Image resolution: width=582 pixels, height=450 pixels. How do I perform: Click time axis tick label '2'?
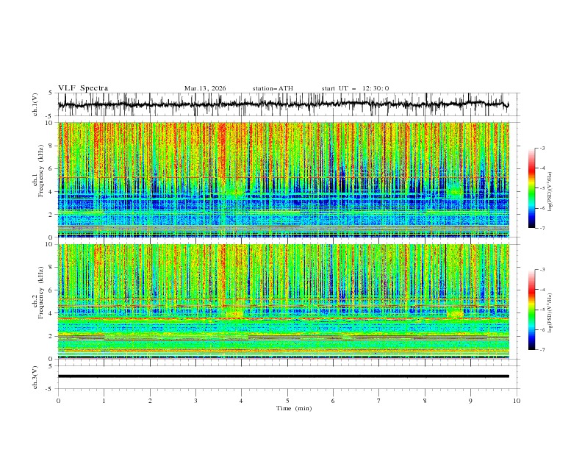[150, 401]
